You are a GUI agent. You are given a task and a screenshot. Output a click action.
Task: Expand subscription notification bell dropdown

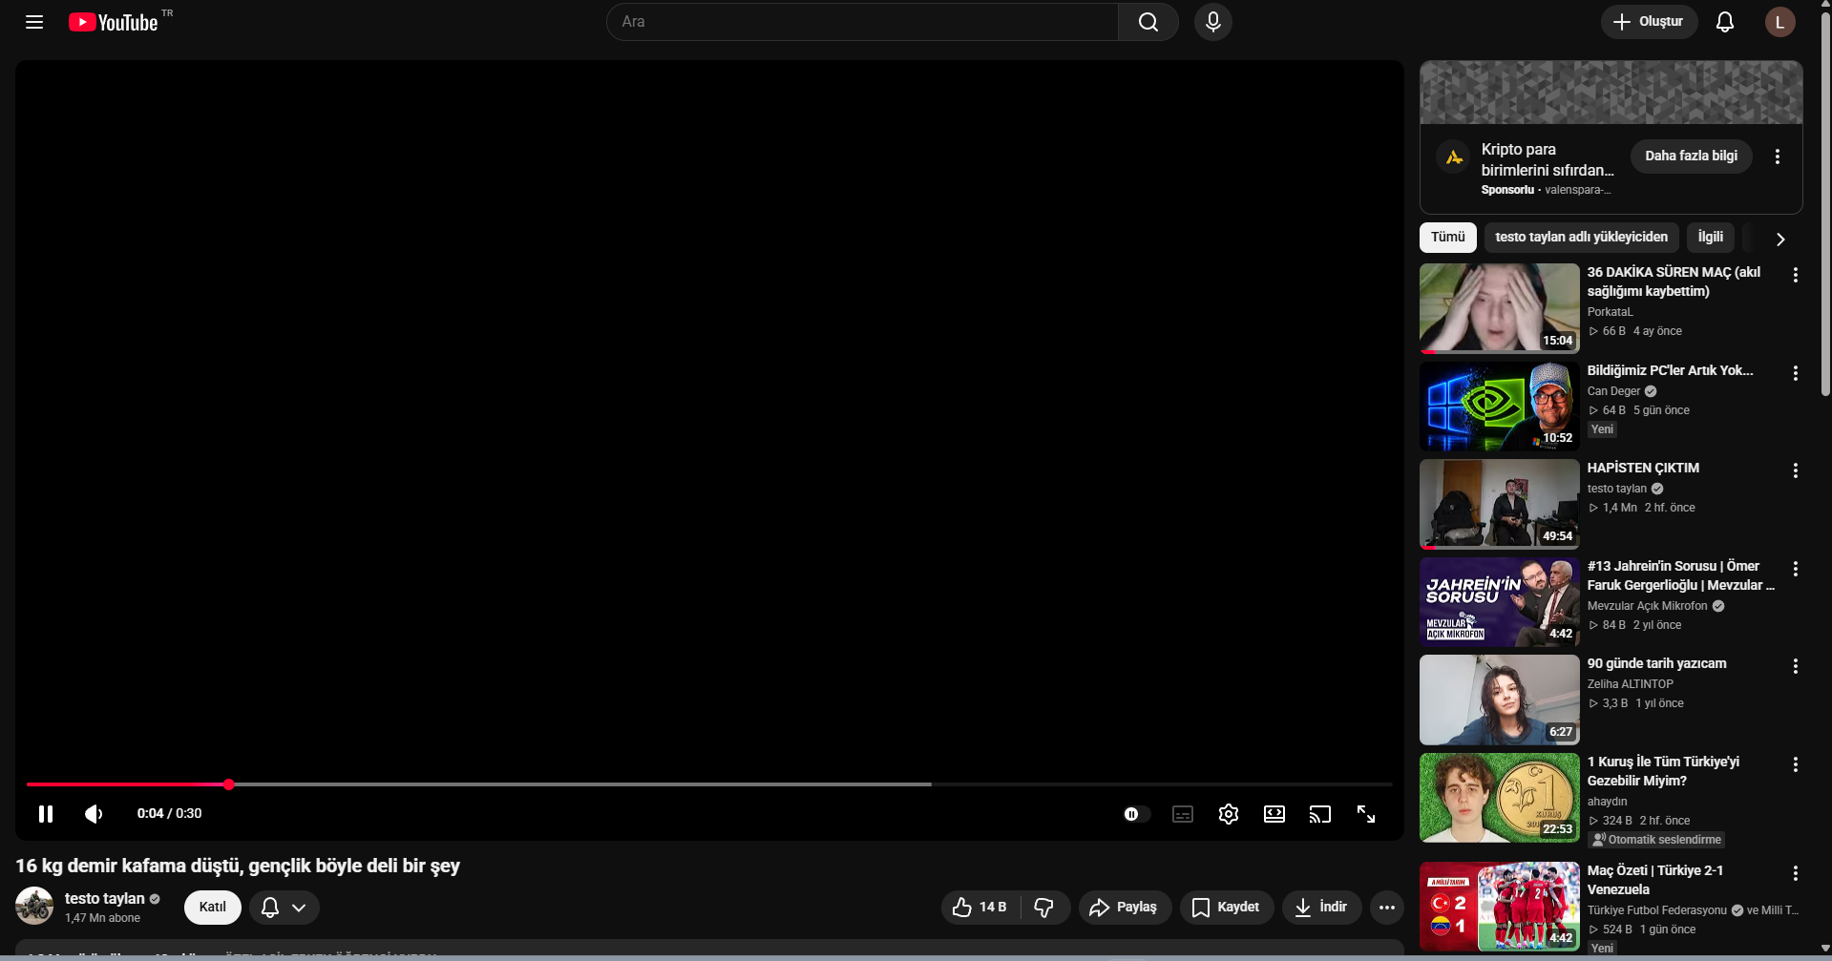tap(284, 908)
